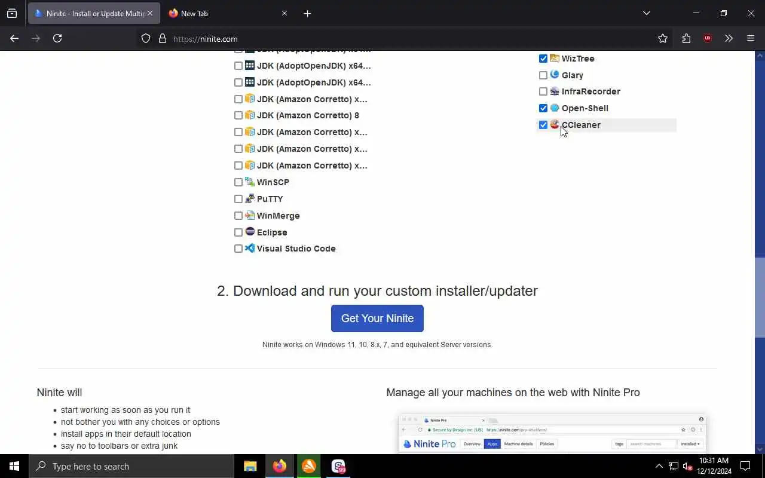
Task: Check the Glary checkbox
Action: pyautogui.click(x=543, y=75)
